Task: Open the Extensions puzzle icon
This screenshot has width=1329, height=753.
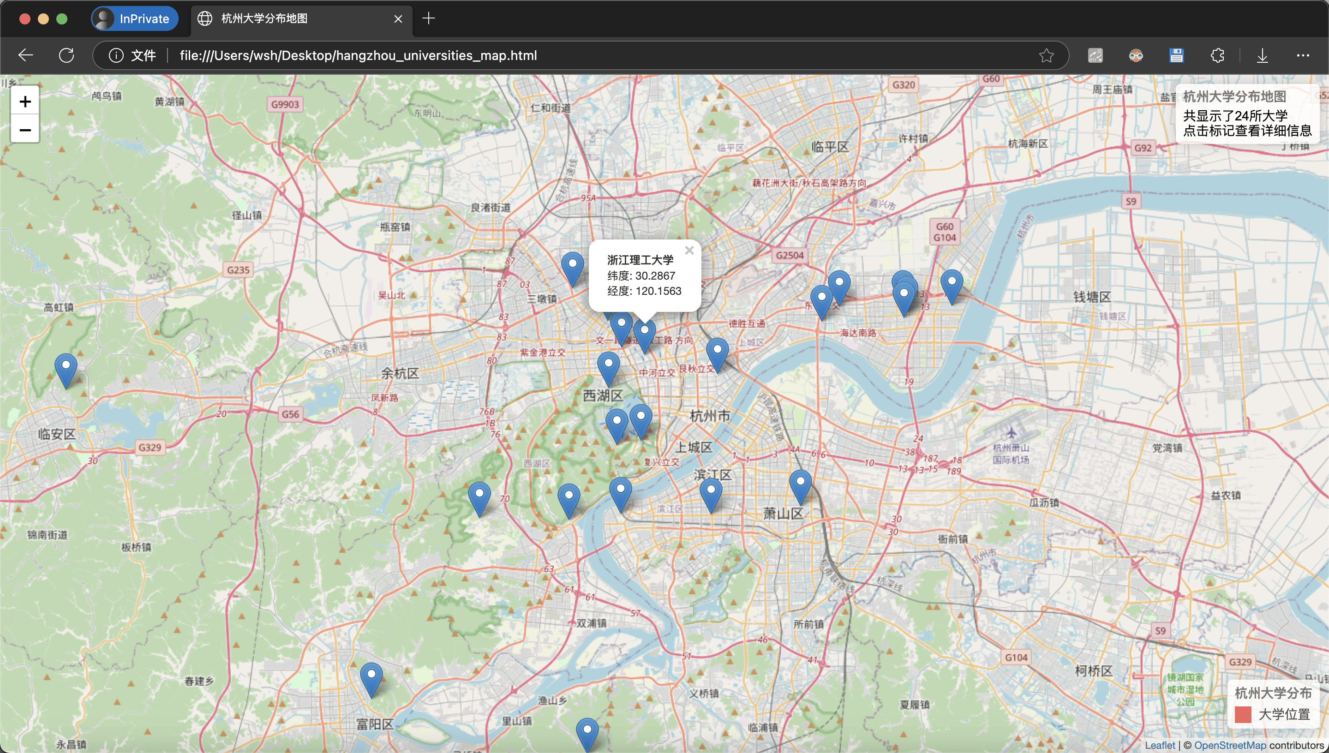Action: (x=1217, y=55)
